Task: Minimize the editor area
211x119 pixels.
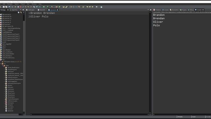Action: pos(148,10)
